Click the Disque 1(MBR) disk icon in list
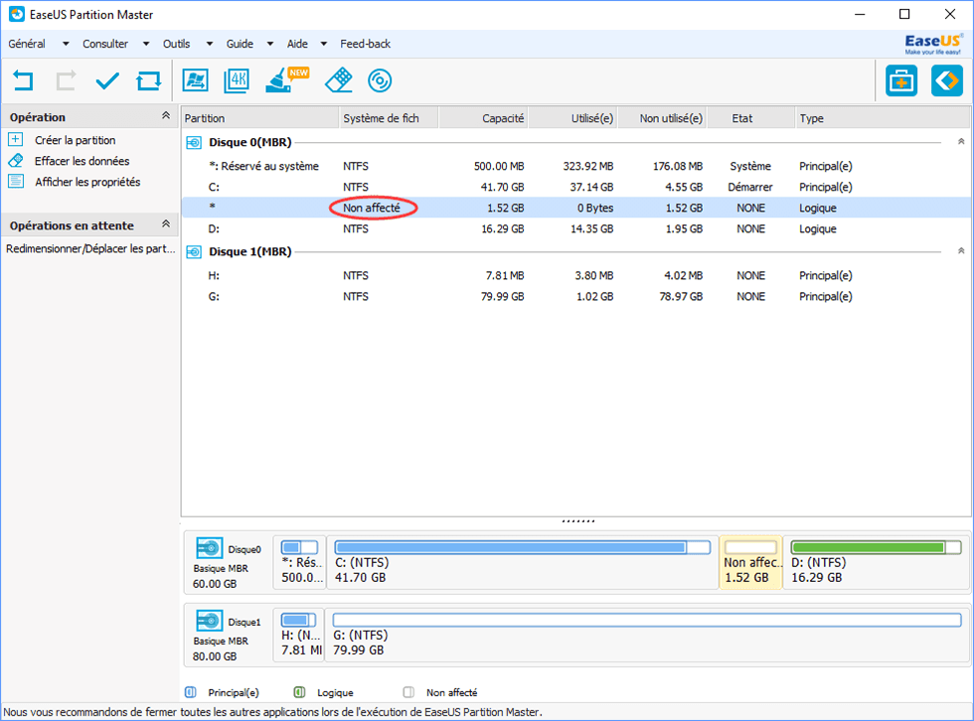 tap(194, 252)
